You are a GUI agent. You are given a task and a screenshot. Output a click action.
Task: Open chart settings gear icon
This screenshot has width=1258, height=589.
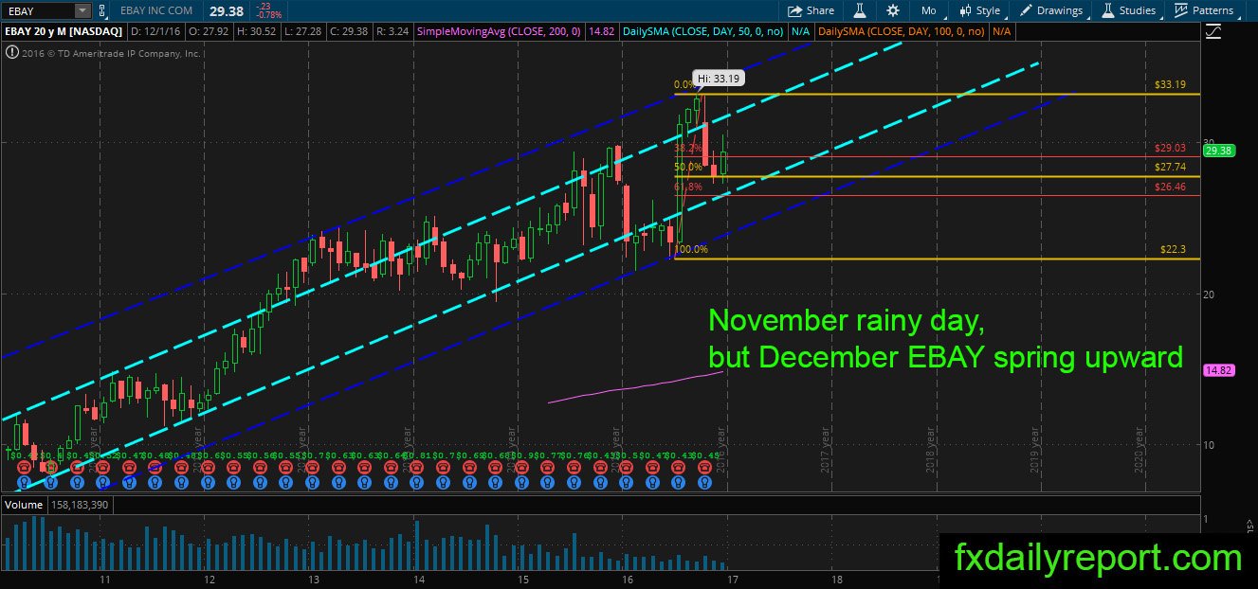coord(892,10)
